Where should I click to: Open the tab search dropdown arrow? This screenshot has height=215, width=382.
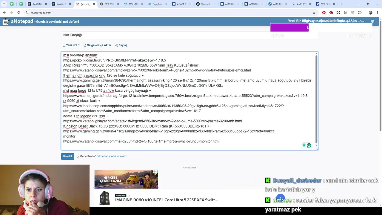[4, 4]
